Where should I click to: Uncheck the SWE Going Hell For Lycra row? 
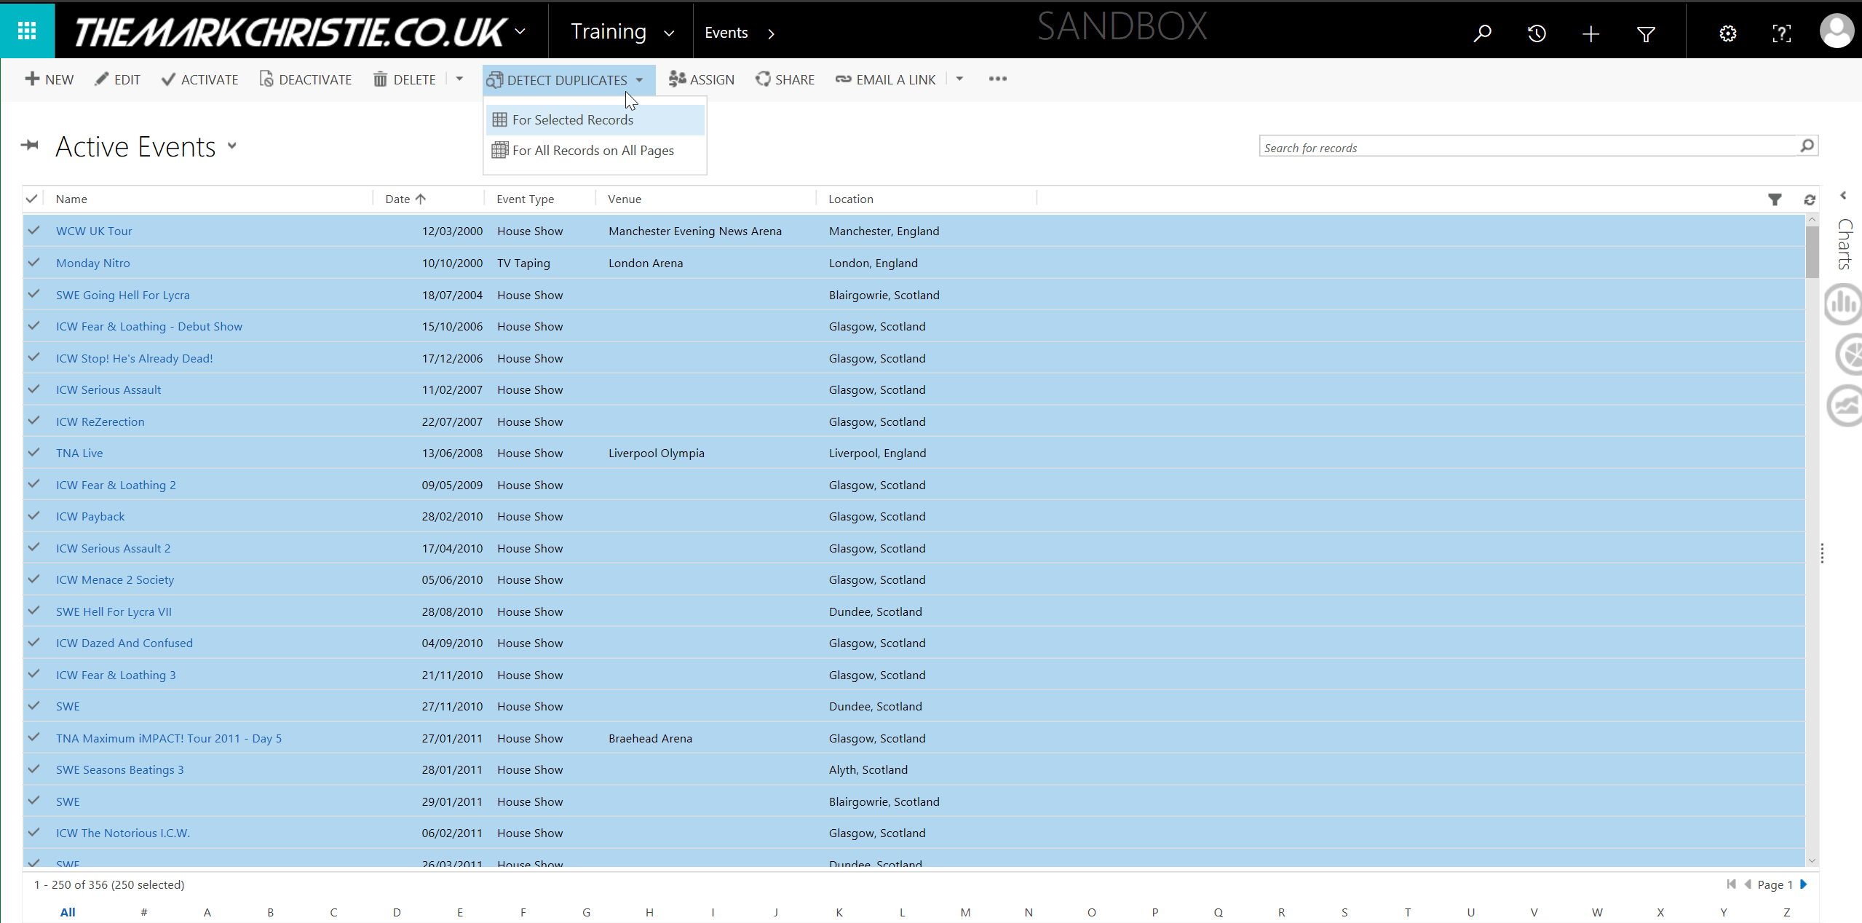[x=33, y=294]
